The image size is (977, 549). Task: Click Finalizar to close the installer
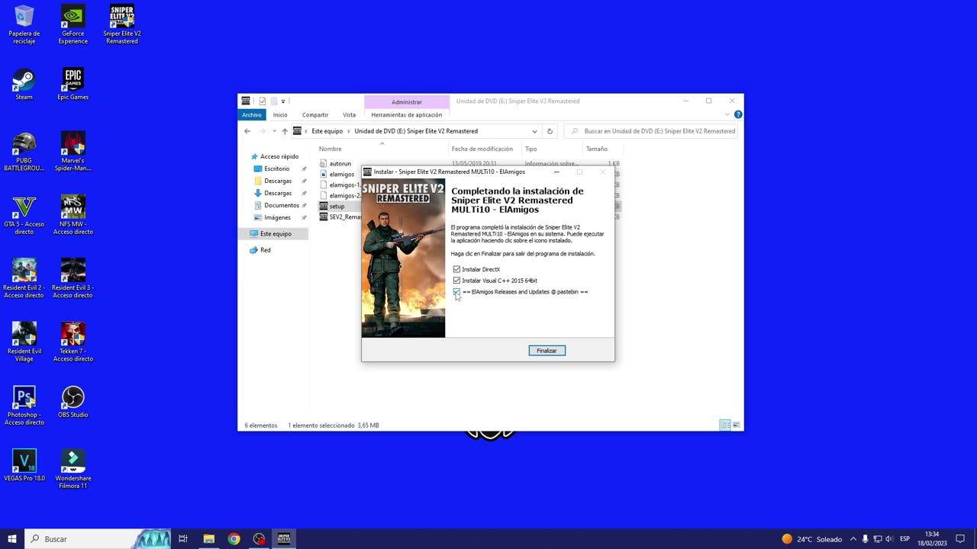pyautogui.click(x=547, y=351)
